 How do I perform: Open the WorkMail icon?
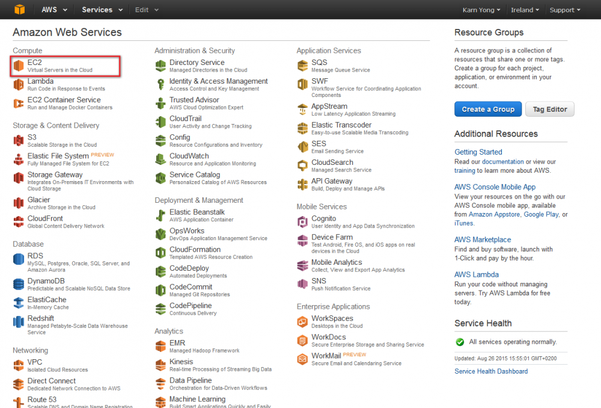coord(302,359)
